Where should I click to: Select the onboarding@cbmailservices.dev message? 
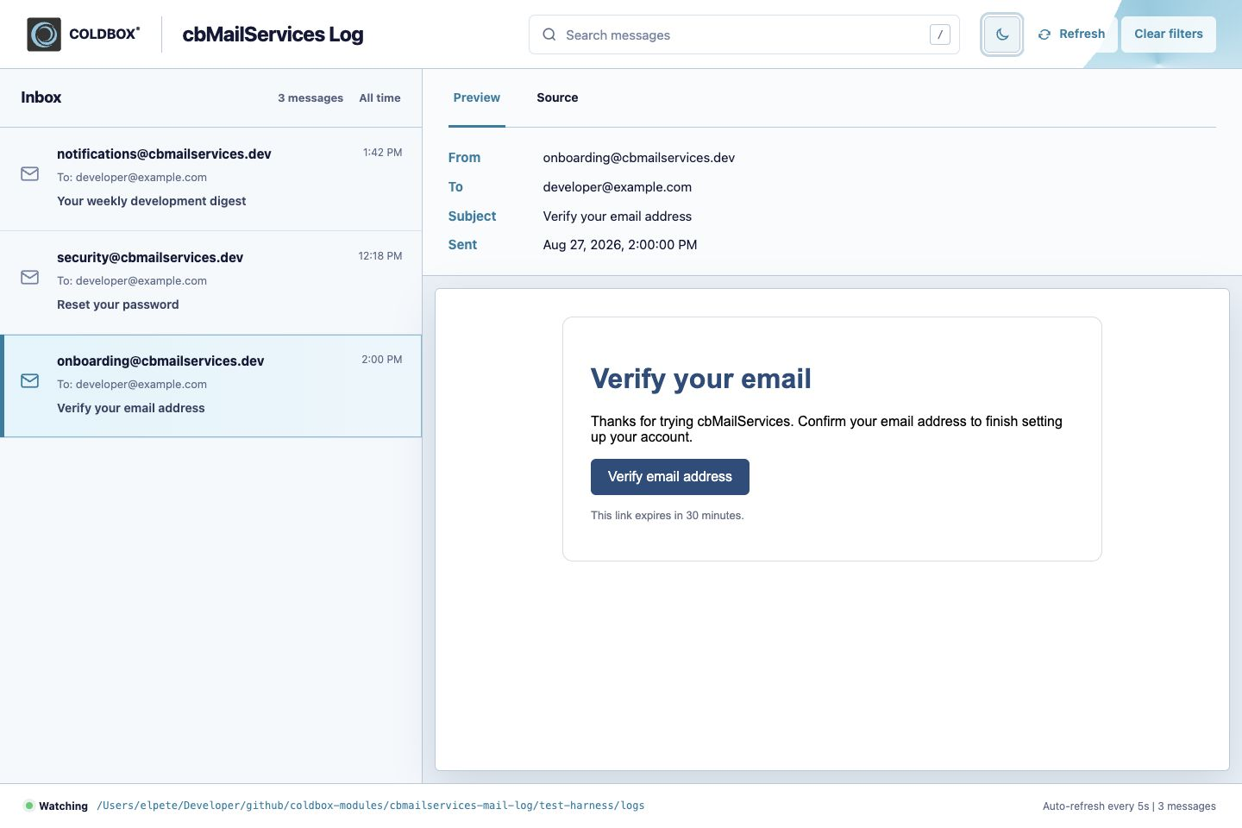click(x=210, y=386)
